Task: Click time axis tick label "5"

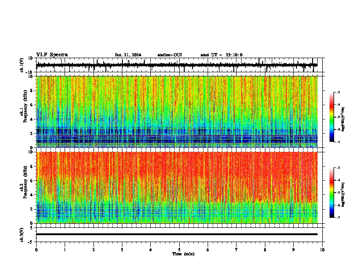Action: [179, 250]
